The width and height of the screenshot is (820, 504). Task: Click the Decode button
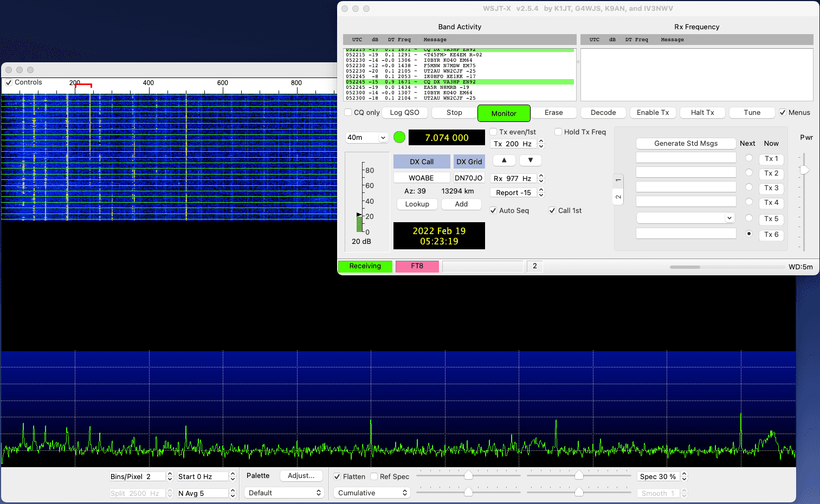(x=603, y=113)
